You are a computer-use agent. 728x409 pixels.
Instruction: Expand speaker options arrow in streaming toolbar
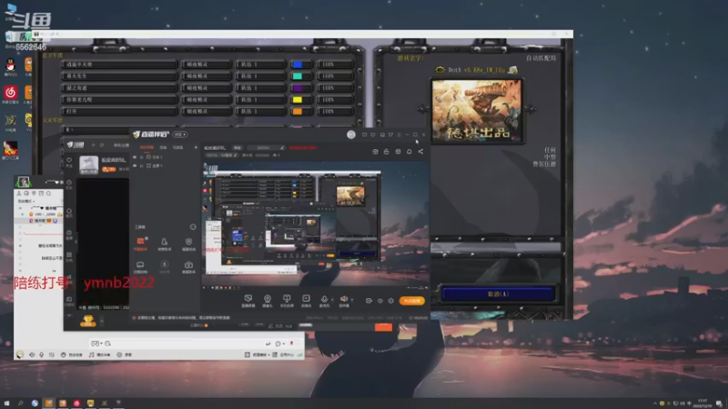(x=352, y=300)
